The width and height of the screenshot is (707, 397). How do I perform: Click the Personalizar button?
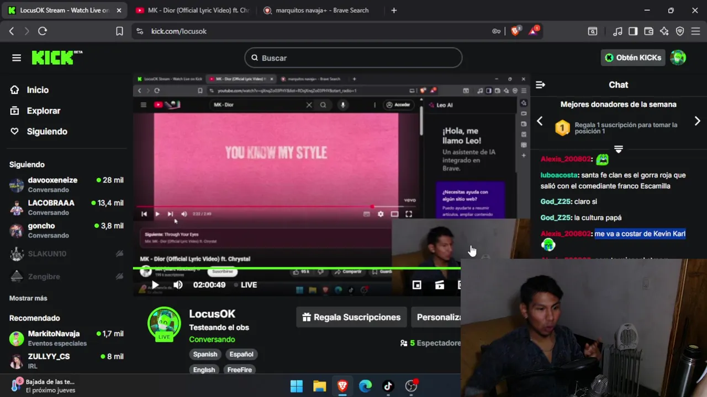pos(436,317)
